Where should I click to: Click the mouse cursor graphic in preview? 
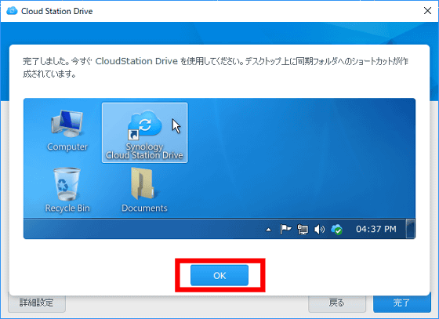[176, 126]
